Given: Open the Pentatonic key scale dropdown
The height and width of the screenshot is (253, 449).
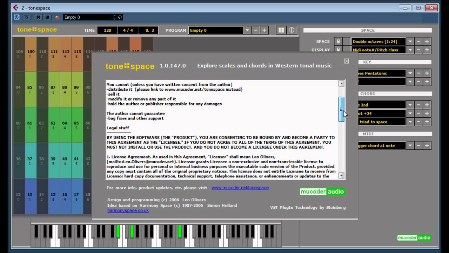Looking at the screenshot, I should pyautogui.click(x=410, y=73).
